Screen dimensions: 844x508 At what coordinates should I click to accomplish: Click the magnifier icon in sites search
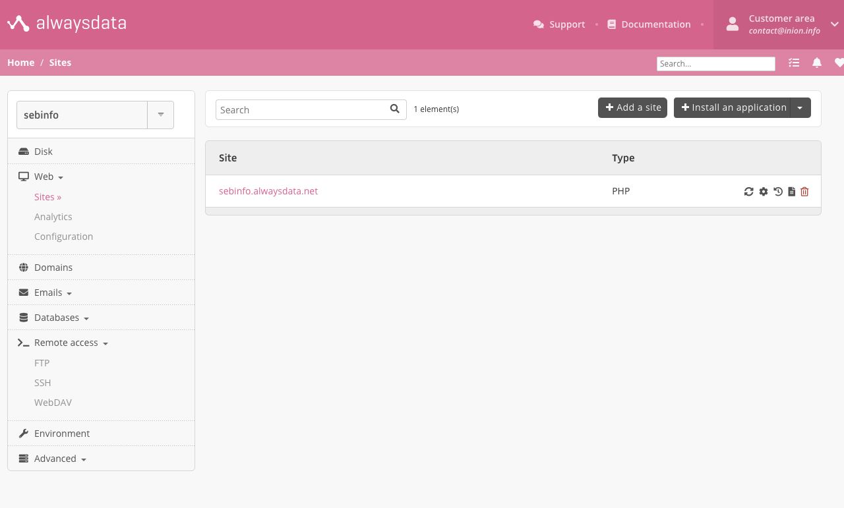[x=394, y=109]
